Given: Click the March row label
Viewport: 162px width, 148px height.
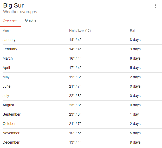Looking at the screenshot, I should tap(8, 58).
